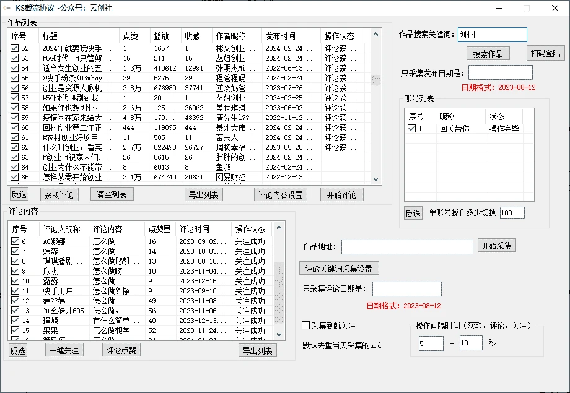Click the 作品地址 input field
Viewport: 570px width, 393px height.
[408, 246]
